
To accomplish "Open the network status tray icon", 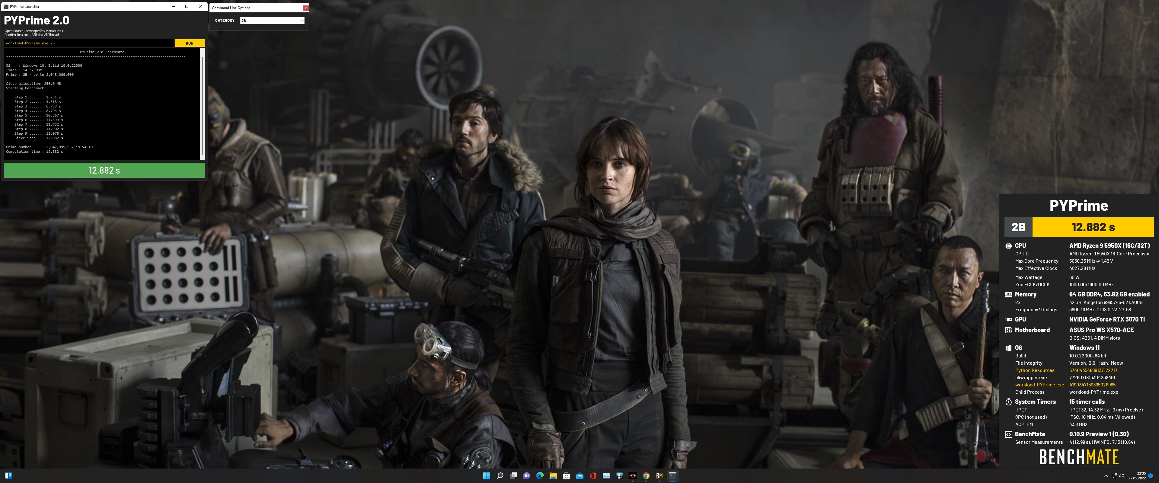I will pos(1114,476).
